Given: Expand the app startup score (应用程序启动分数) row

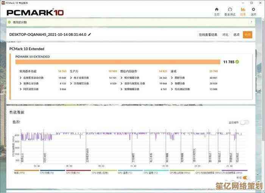Looking at the screenshot, I should [21, 78].
